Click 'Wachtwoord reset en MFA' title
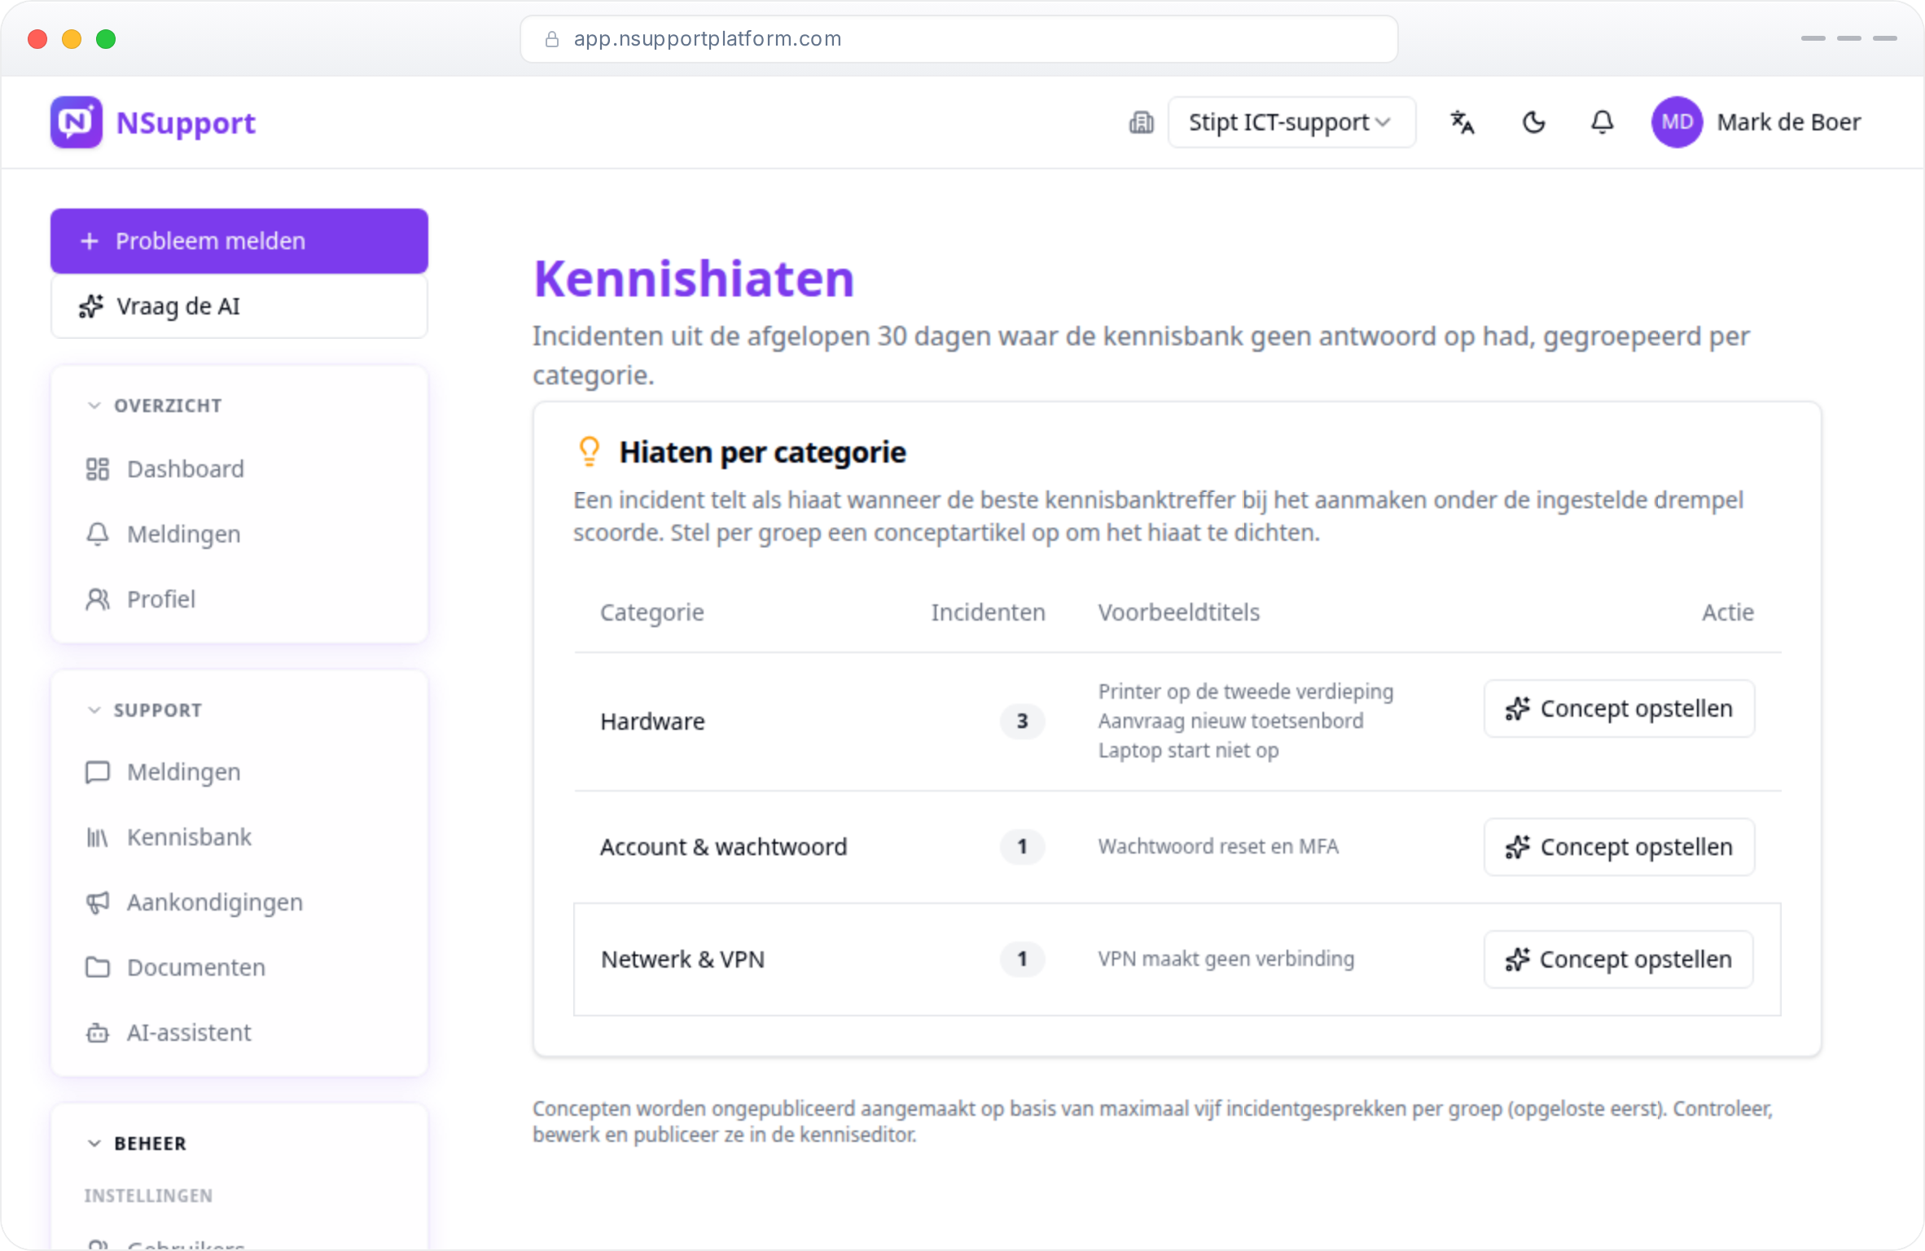1925x1251 pixels. 1218,846
